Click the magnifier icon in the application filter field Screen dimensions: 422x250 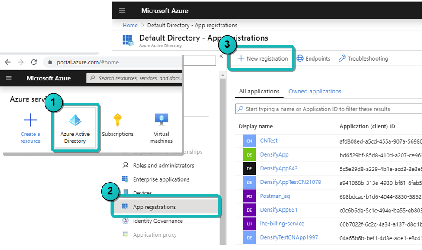tap(240, 109)
